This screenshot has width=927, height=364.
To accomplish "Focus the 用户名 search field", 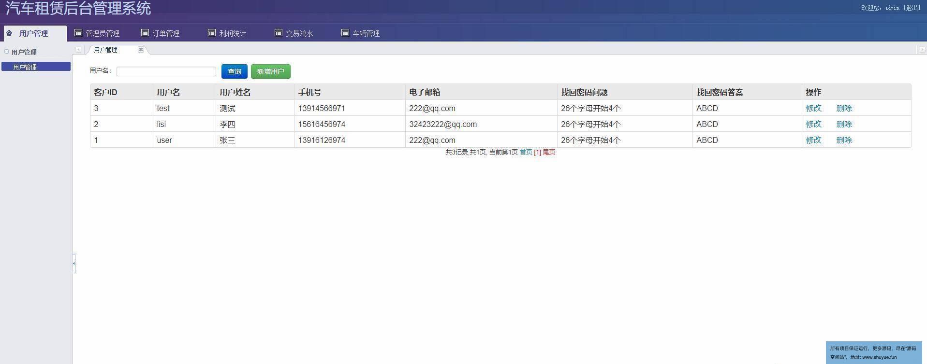I will tap(166, 71).
